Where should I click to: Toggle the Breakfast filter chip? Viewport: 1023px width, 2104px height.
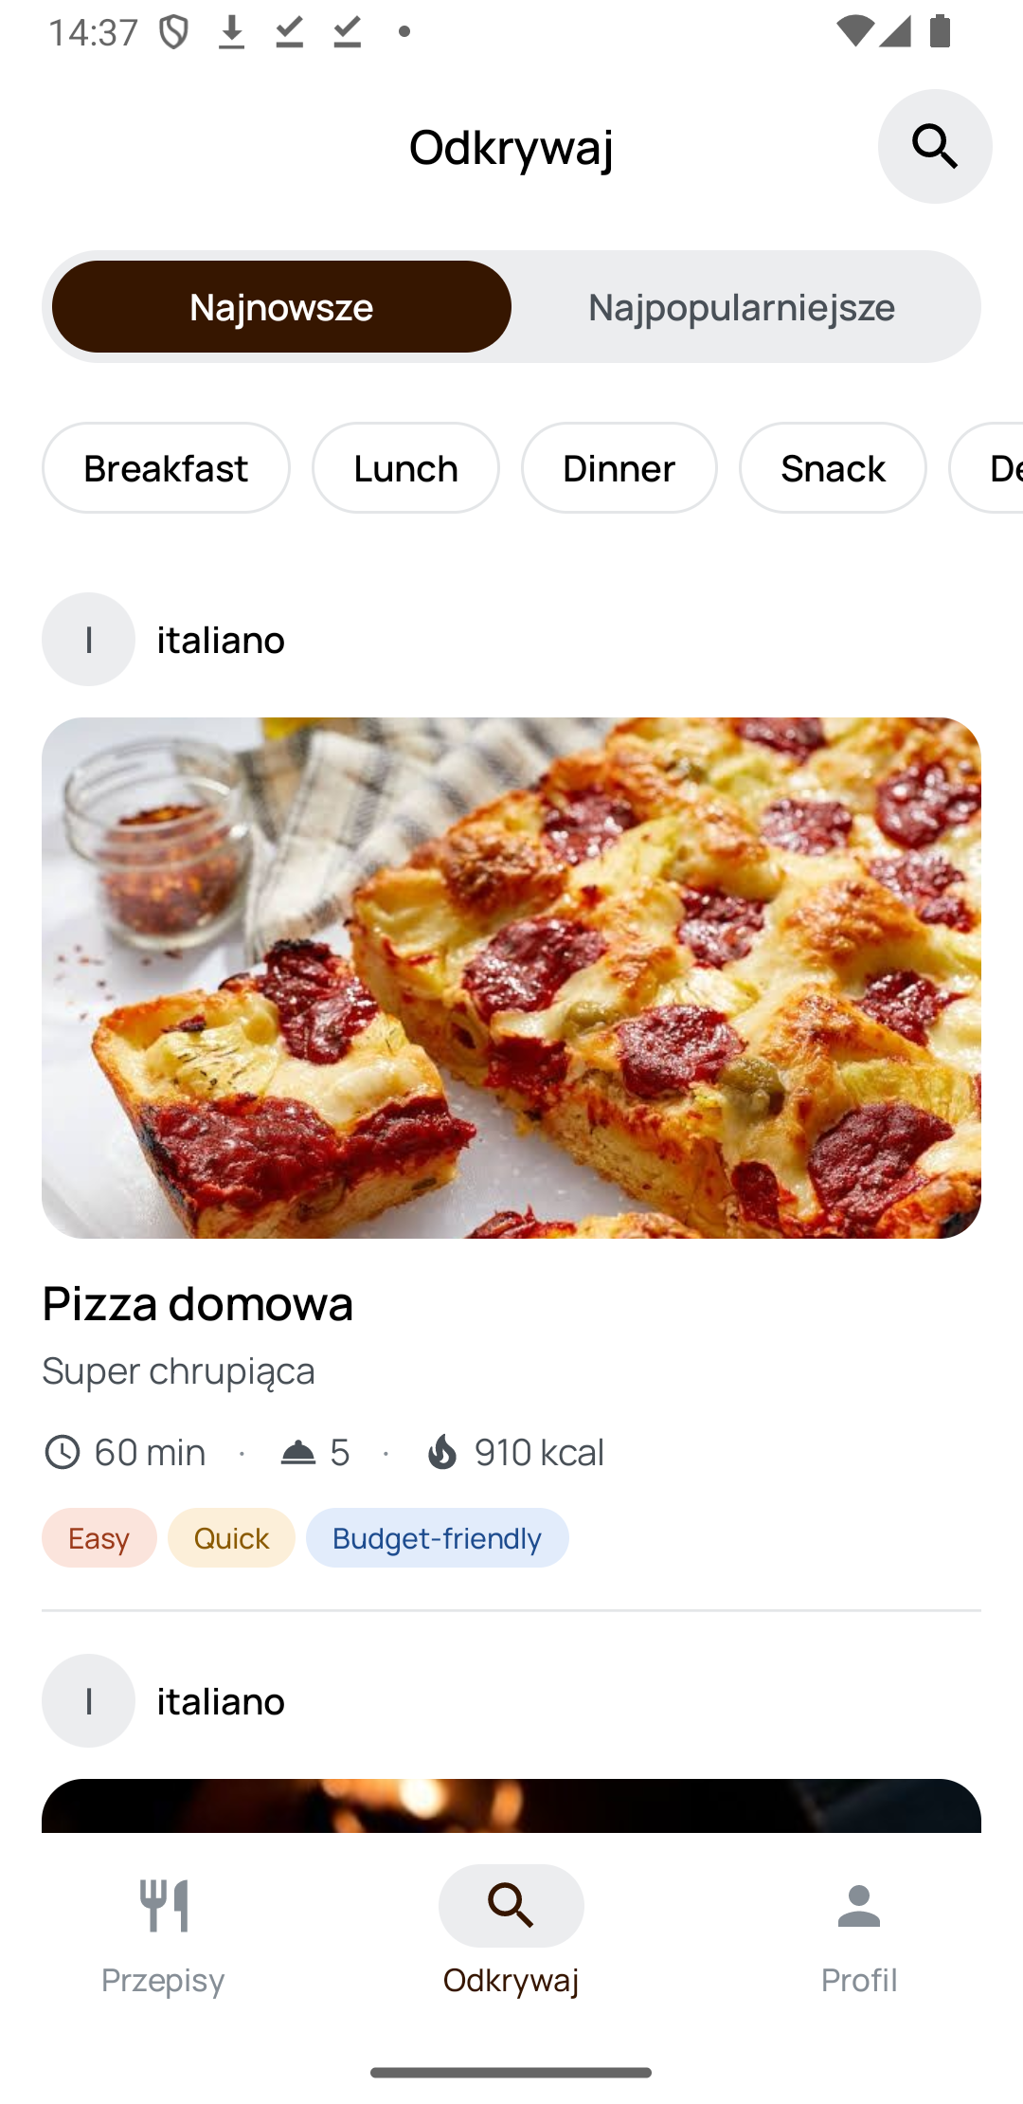tap(166, 468)
